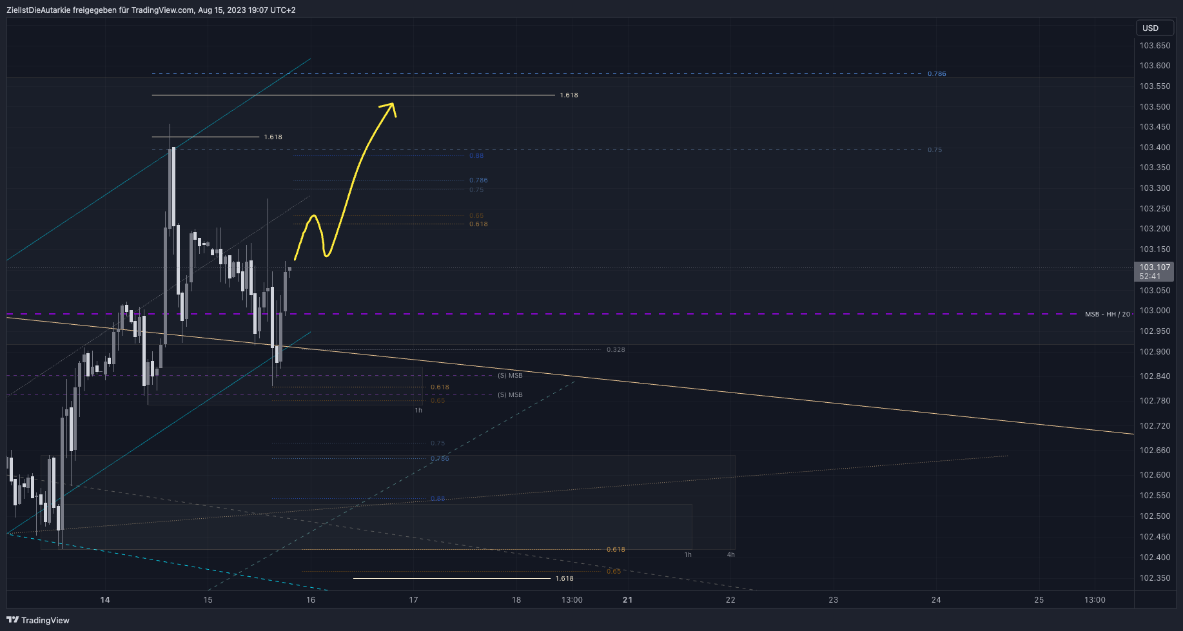Click the price axis value 102.840
Viewport: 1183px width, 631px height.
[x=1155, y=376]
